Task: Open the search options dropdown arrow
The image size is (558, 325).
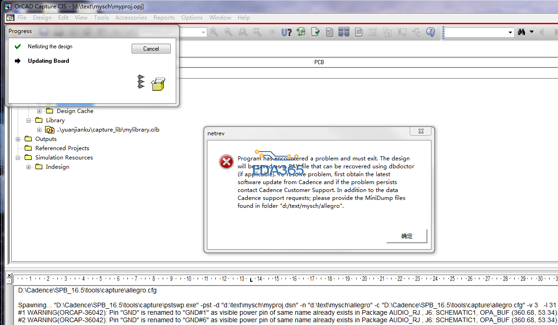Action: pos(531,32)
